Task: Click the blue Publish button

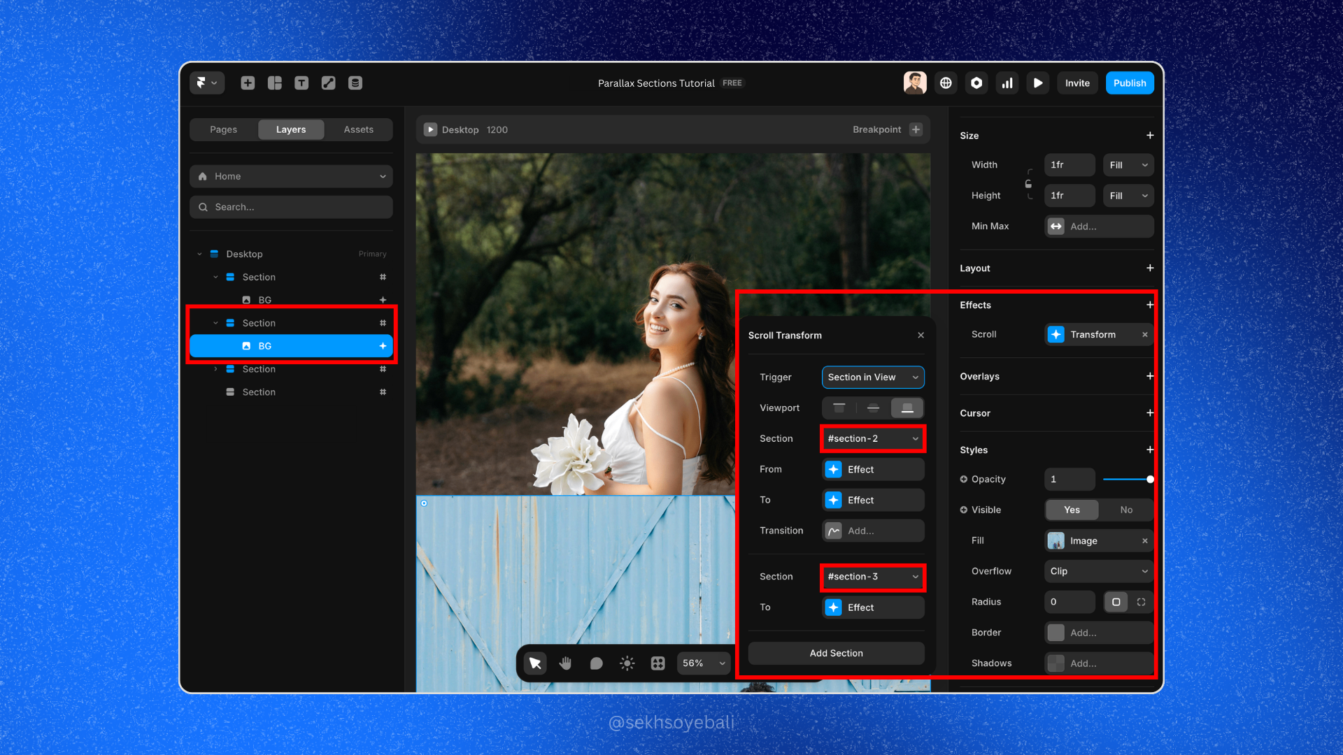Action: 1129,83
